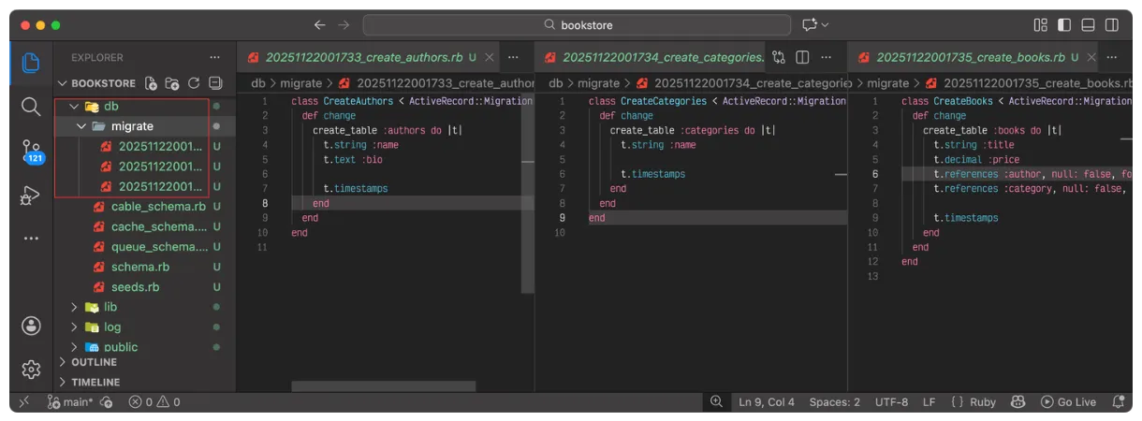This screenshot has width=1142, height=421.
Task: Click the split editor right icon
Action: click(x=802, y=57)
